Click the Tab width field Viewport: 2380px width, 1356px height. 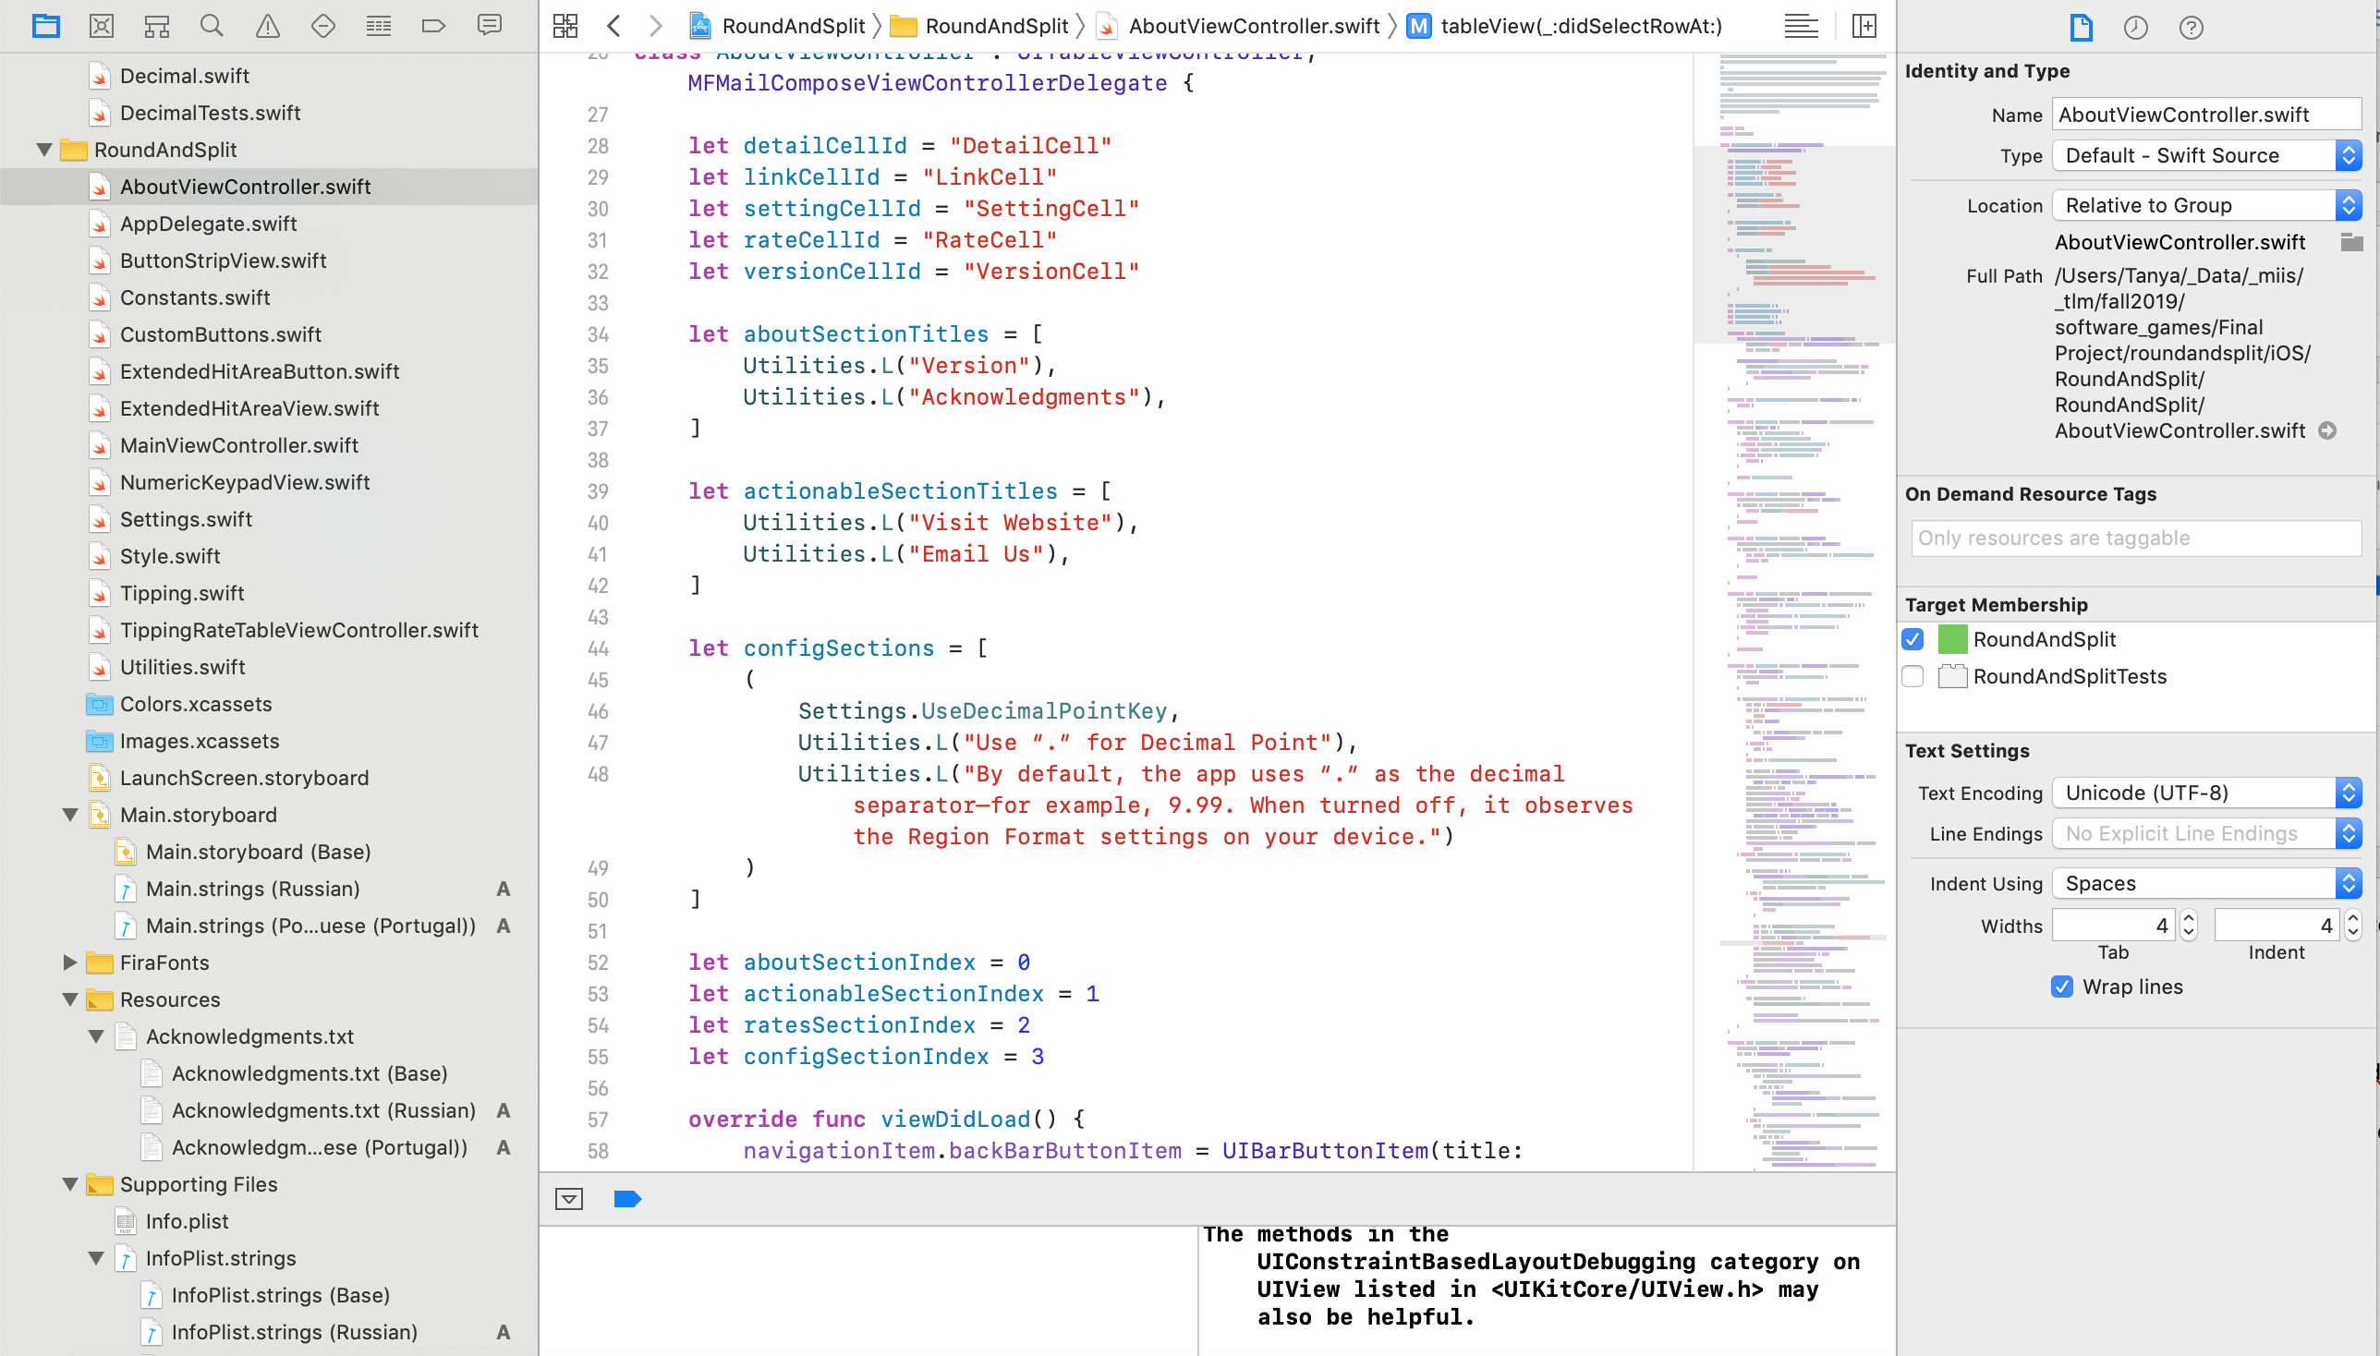2114,926
